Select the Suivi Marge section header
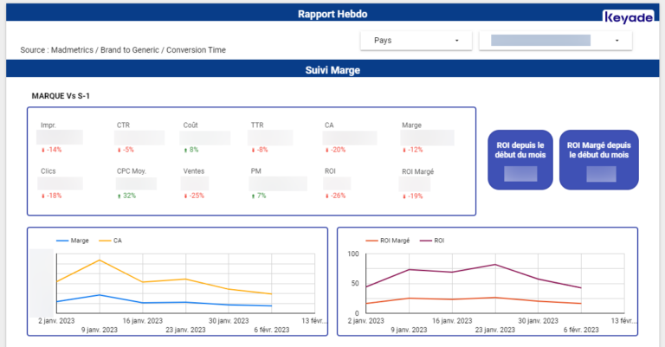This screenshot has height=347, width=665. pyautogui.click(x=332, y=70)
